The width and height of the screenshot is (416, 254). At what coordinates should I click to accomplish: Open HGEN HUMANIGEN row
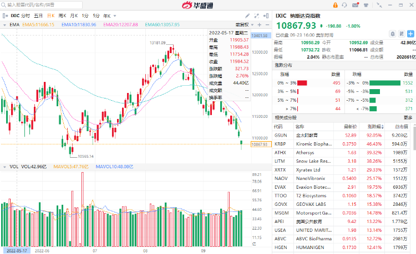coord(342,247)
